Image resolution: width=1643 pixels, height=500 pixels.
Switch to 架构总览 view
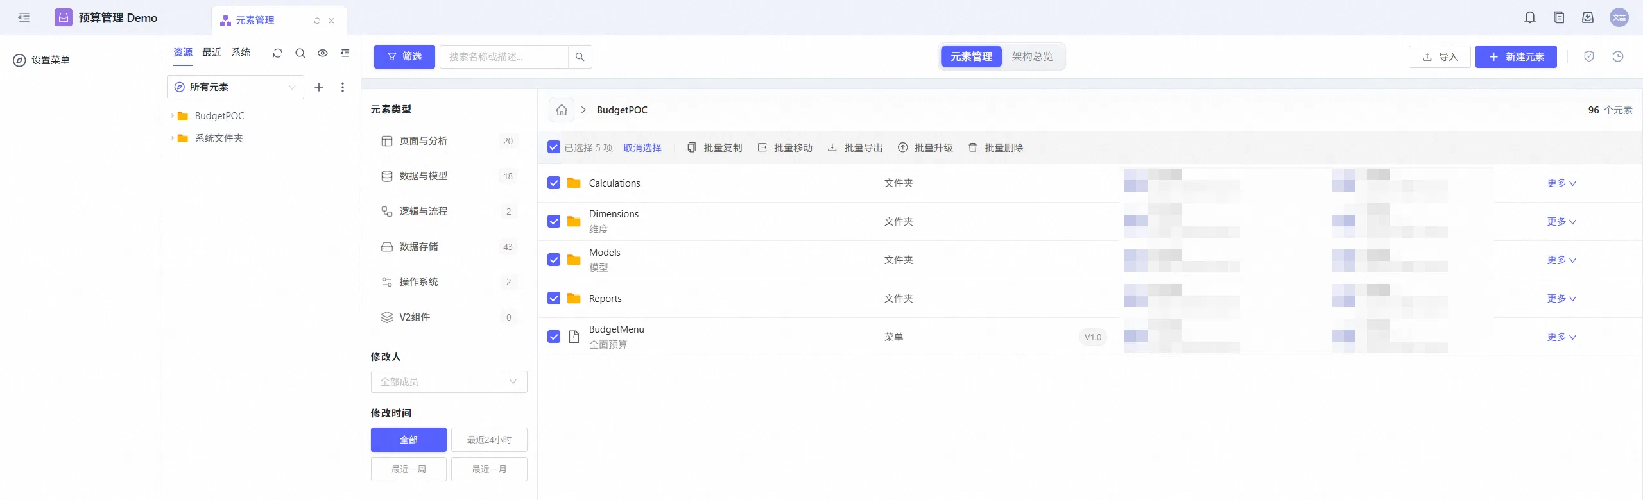[x=1032, y=57]
